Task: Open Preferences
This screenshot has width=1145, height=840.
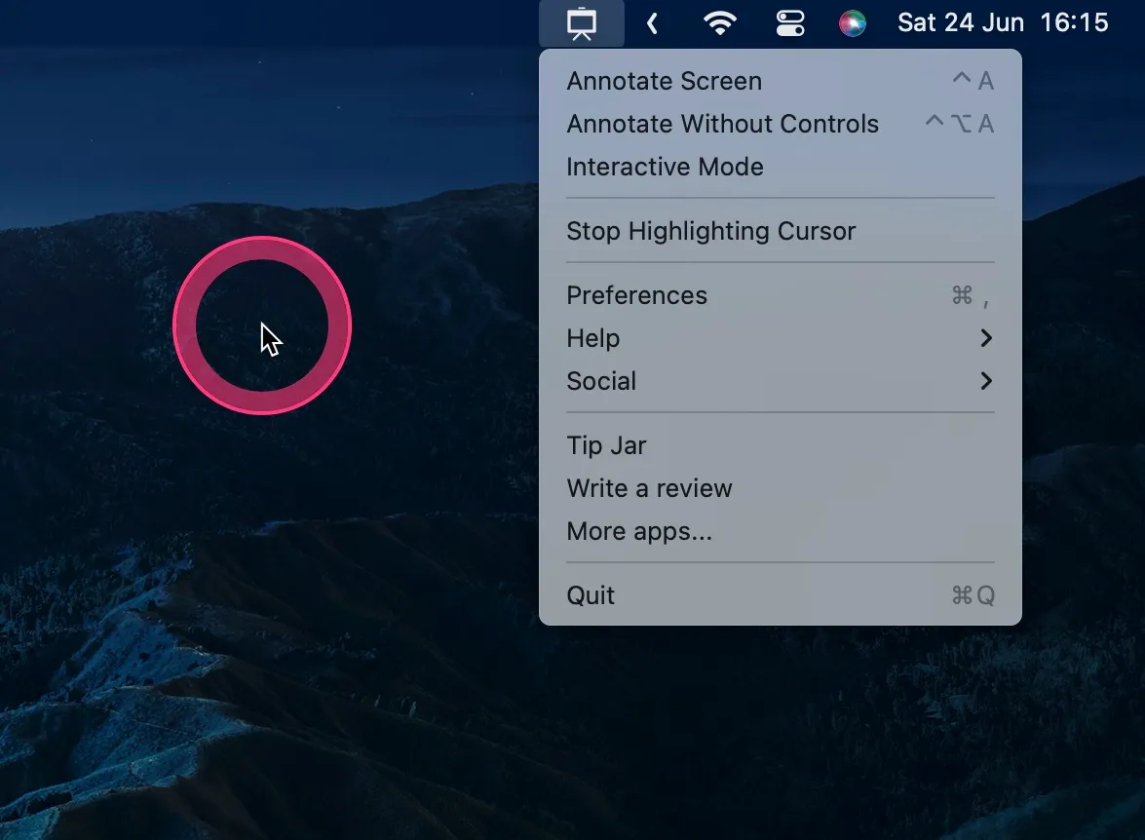Action: (636, 295)
